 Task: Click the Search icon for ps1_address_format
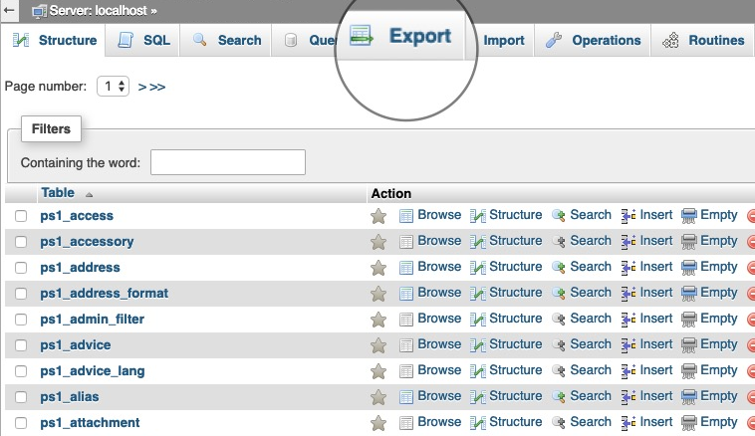(559, 293)
